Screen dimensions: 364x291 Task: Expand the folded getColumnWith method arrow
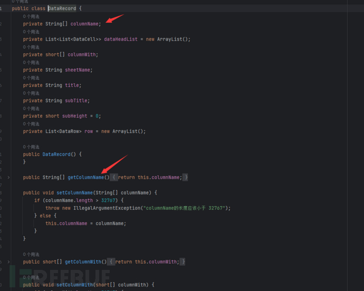click(8, 262)
